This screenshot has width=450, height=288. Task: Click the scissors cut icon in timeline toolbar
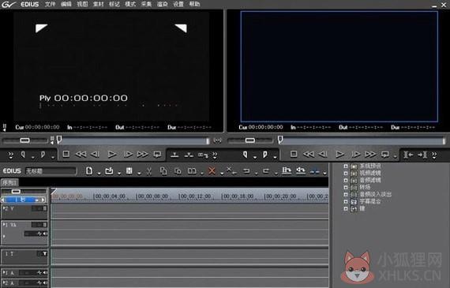(x=149, y=171)
